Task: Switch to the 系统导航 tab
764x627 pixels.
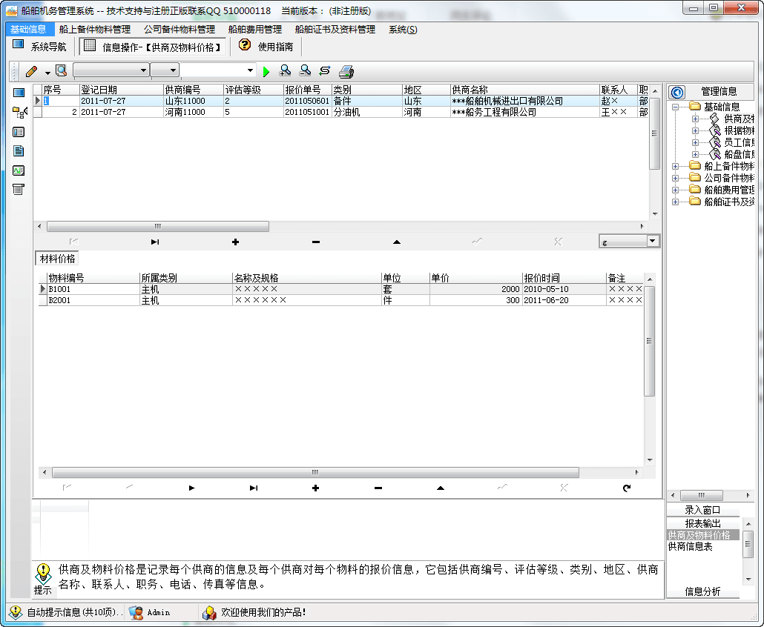Action: 40,46
